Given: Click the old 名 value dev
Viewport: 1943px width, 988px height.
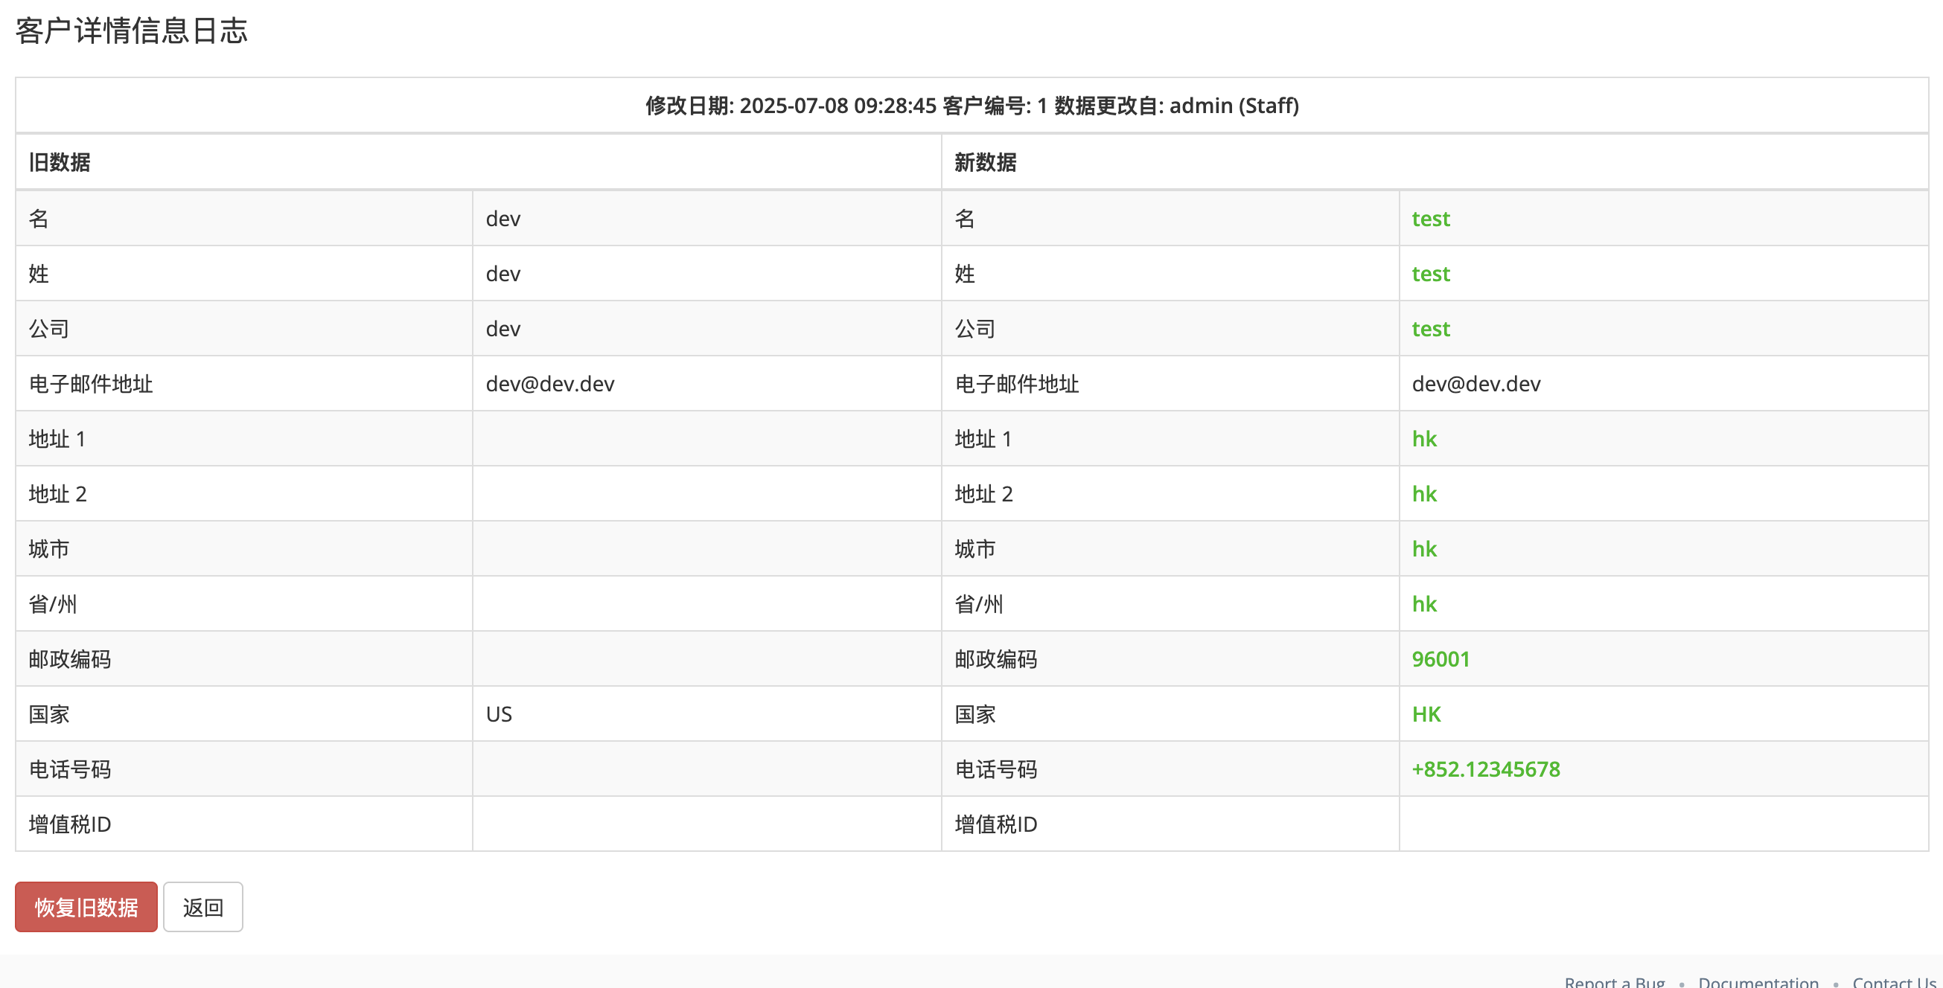Looking at the screenshot, I should coord(502,218).
